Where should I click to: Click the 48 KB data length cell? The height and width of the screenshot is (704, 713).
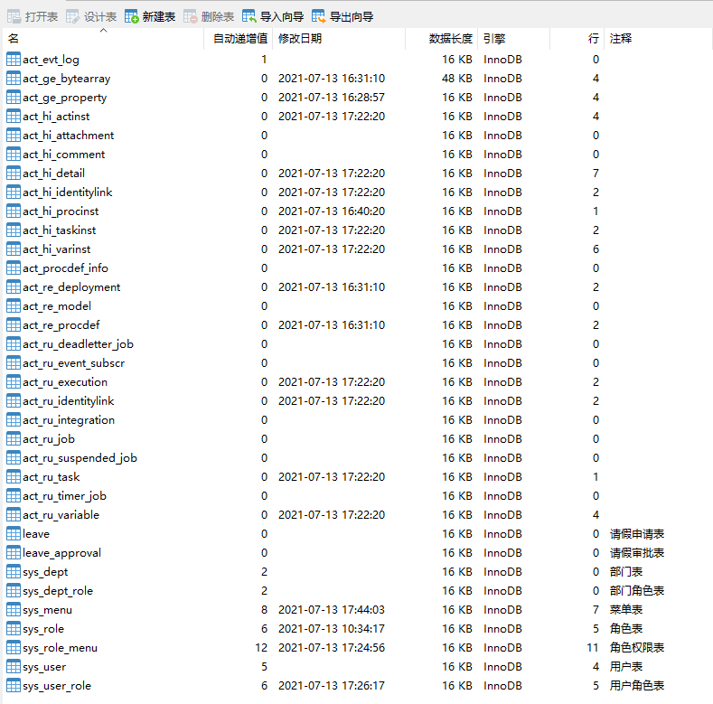[457, 79]
